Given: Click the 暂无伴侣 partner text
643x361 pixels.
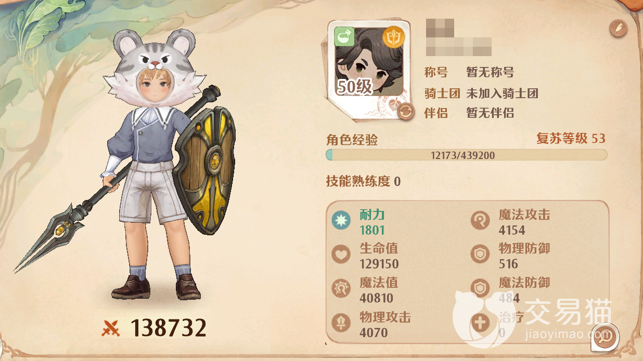Looking at the screenshot, I should 490,113.
